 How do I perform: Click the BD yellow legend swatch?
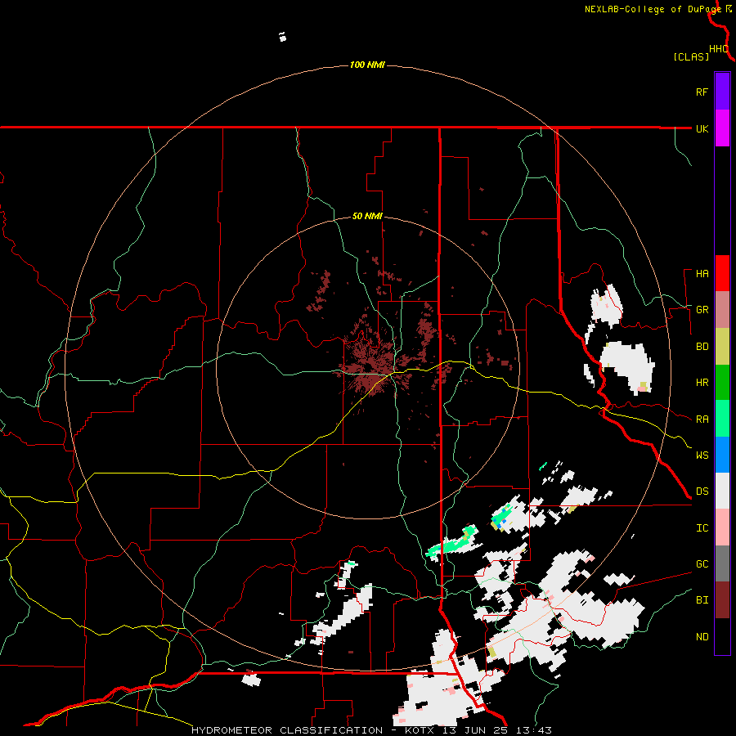(722, 347)
